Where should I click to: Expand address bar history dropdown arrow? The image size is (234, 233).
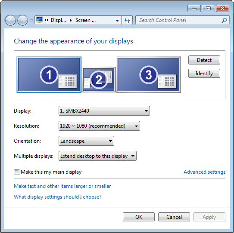tap(118, 20)
